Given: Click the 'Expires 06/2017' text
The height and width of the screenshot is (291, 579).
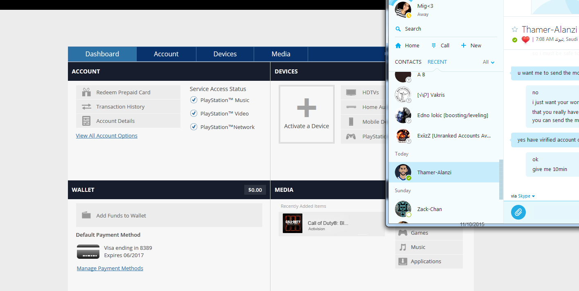Looking at the screenshot, I should click(x=124, y=255).
